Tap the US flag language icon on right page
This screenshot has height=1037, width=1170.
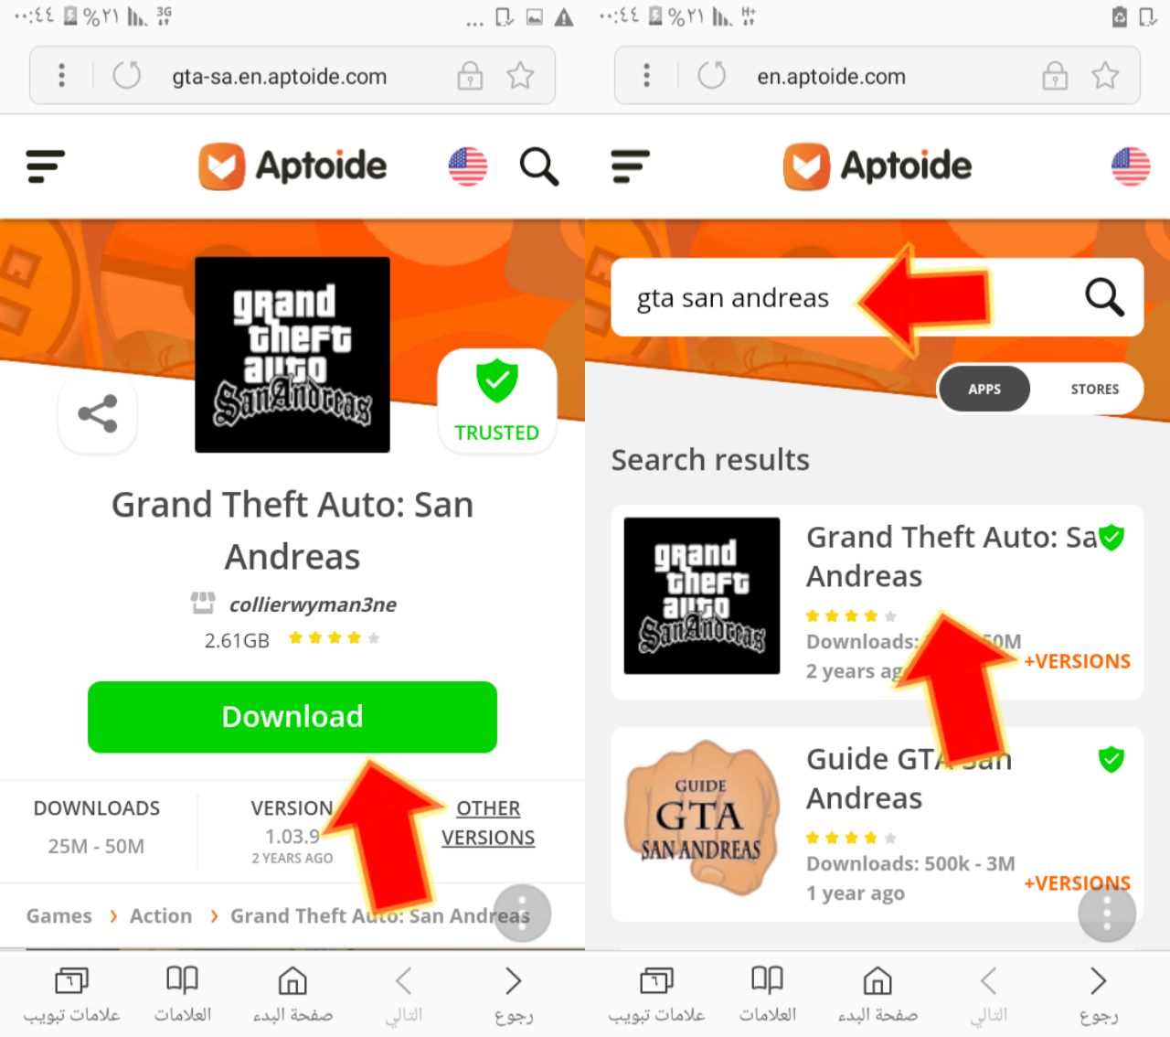1131,166
